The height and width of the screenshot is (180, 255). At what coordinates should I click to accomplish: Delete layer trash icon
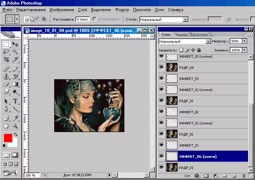244,176
